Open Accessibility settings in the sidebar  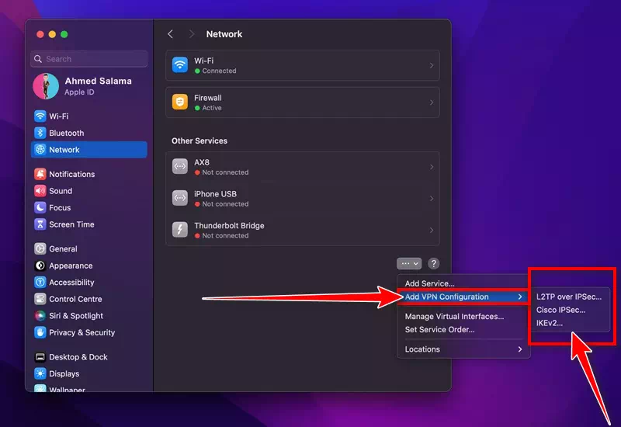click(x=88, y=282)
